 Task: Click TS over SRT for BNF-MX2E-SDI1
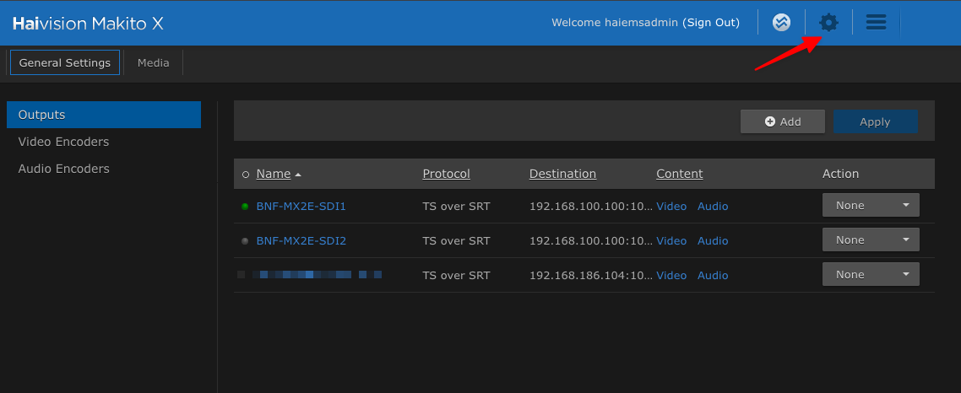tap(456, 207)
